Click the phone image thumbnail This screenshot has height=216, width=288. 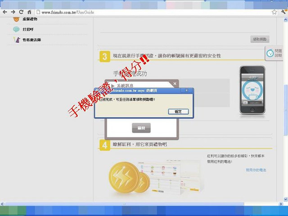252,90
